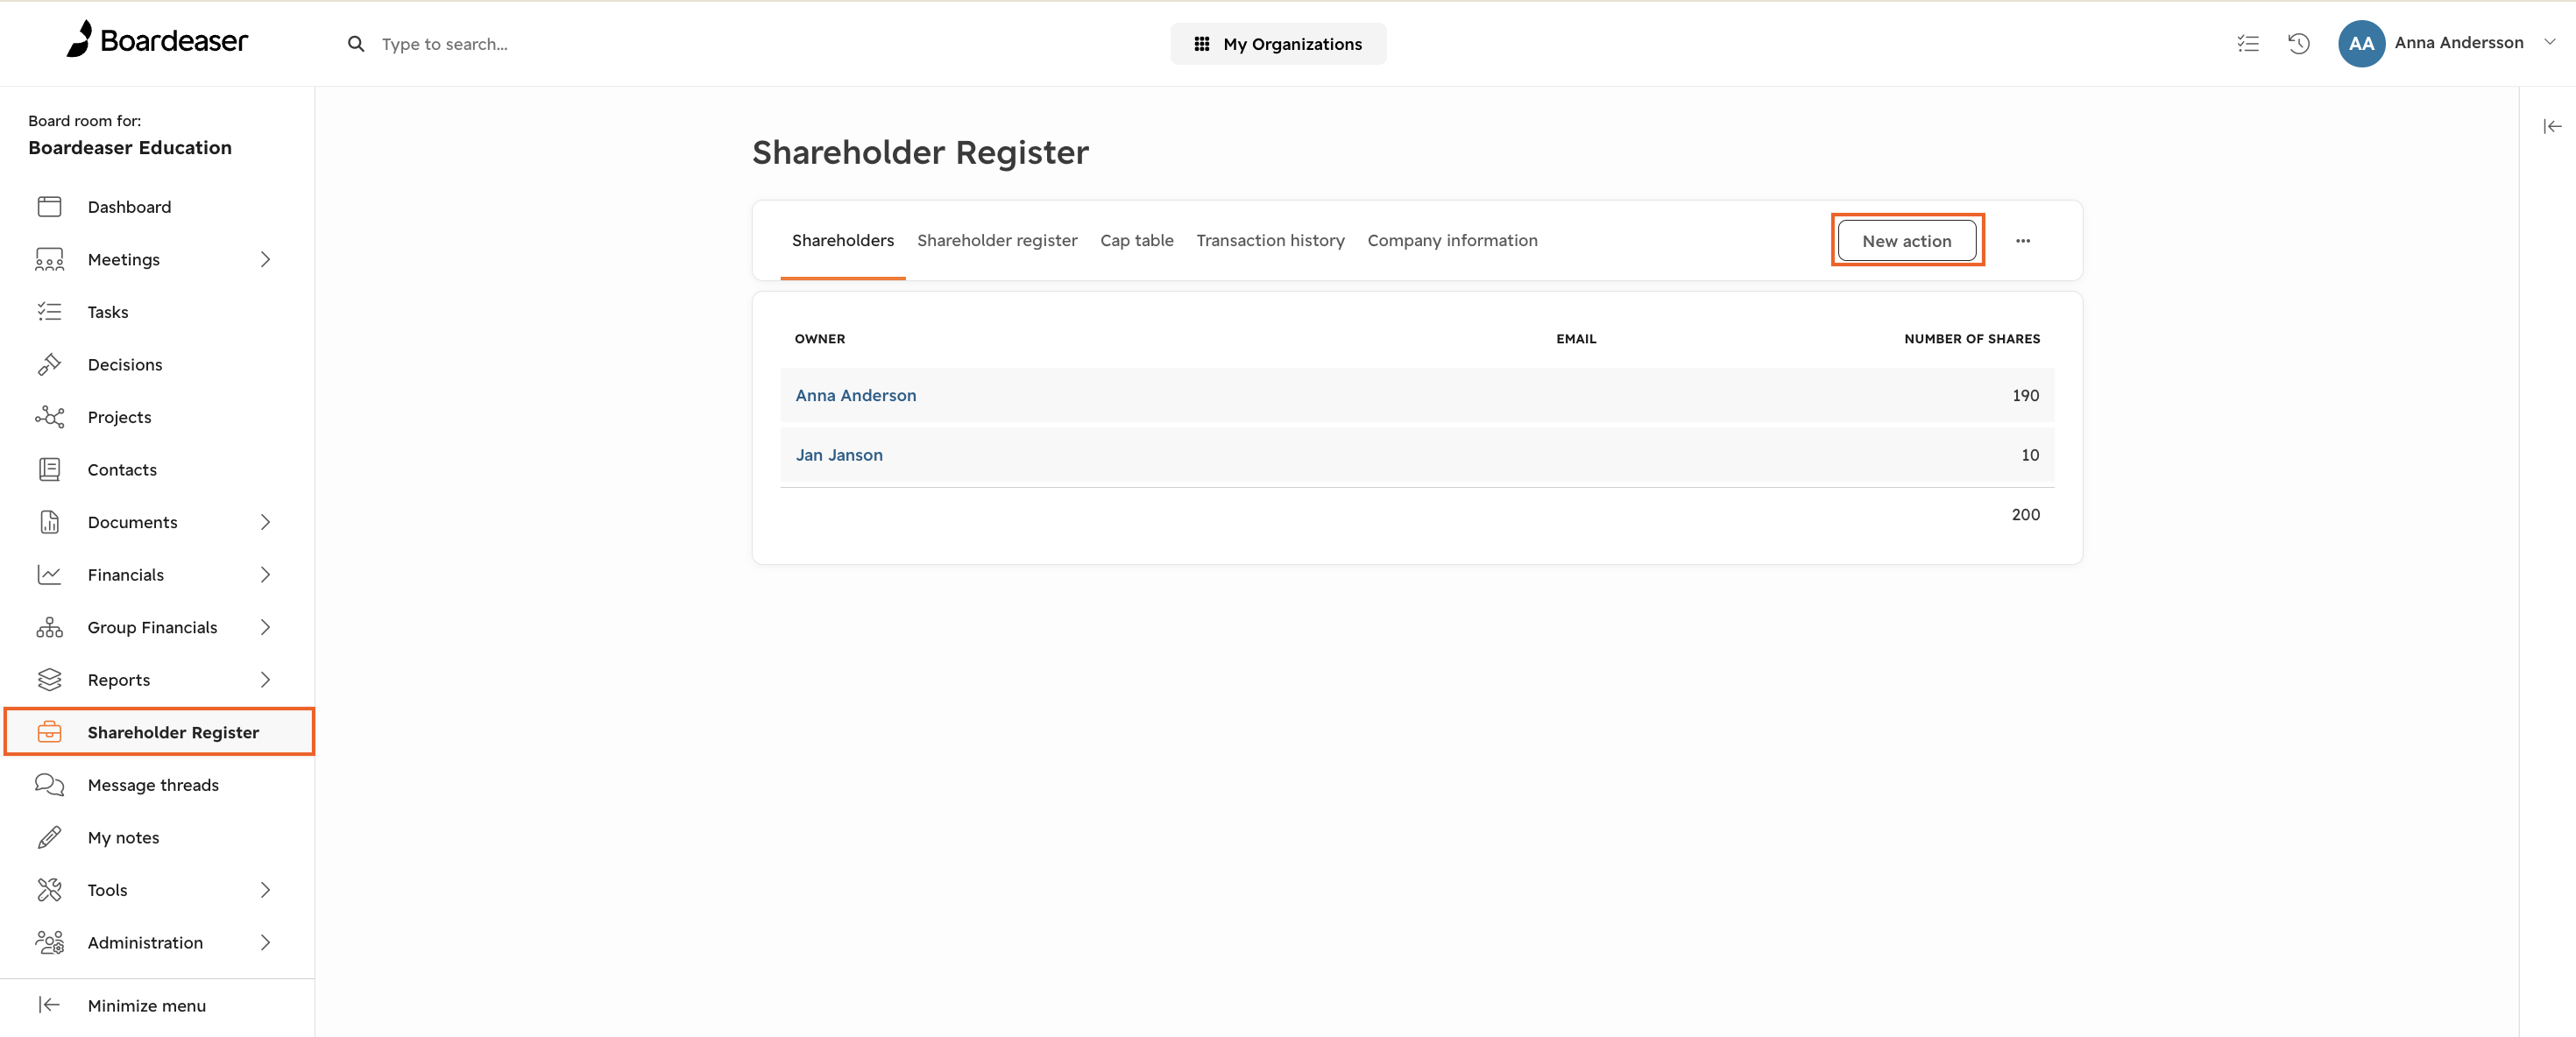Click Minimize menu label
This screenshot has width=2576, height=1037.
[x=147, y=1006]
